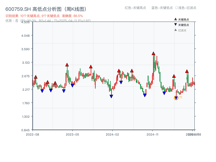
Task: Click the rightmost red triangle near 2025-07
Action: point(187,71)
